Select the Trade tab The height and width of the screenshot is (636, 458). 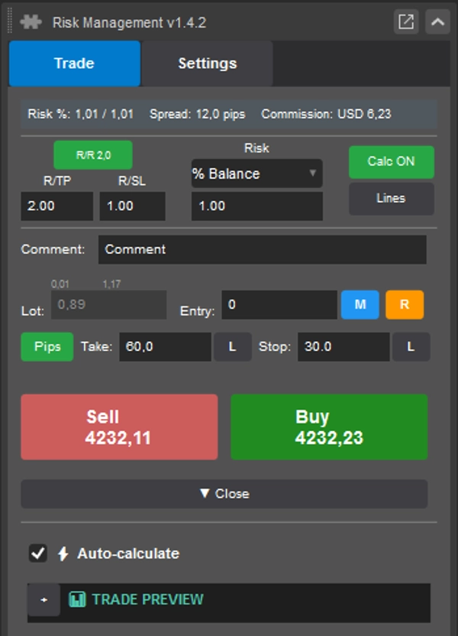click(74, 63)
